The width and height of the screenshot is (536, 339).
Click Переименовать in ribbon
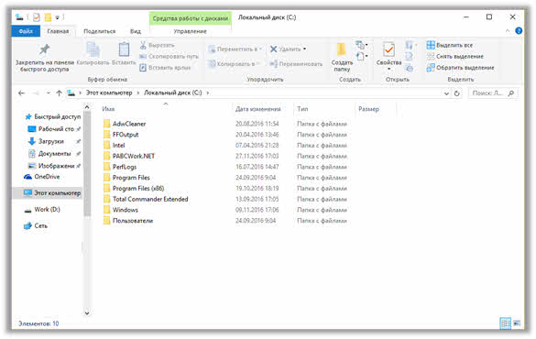pyautogui.click(x=296, y=64)
